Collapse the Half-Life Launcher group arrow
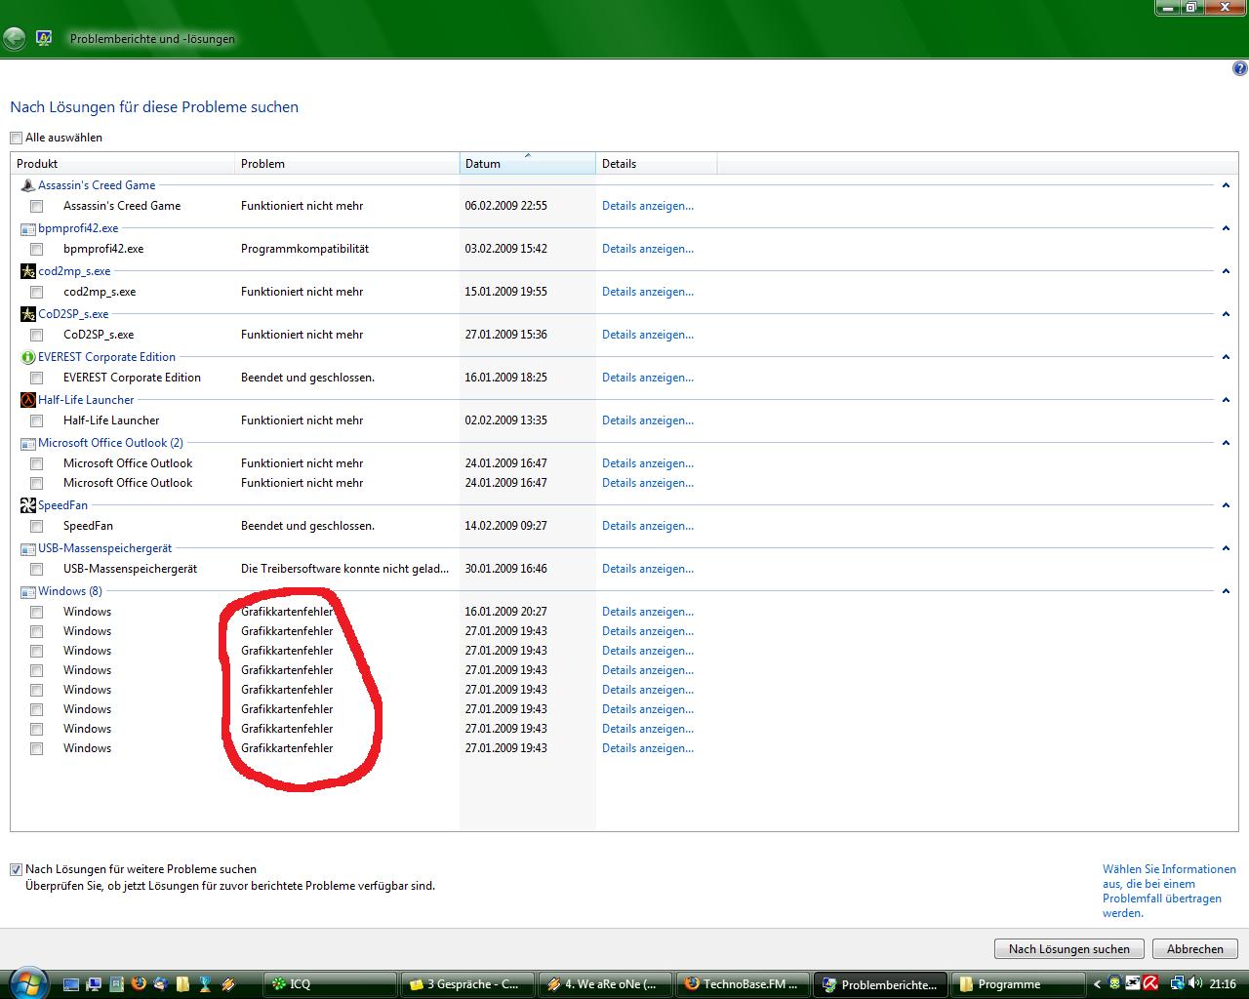 click(x=1226, y=400)
